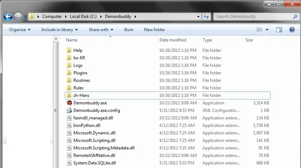Viewport: 301px width, 168px height.
Task: Select the Logs folder icon
Action: point(69,65)
